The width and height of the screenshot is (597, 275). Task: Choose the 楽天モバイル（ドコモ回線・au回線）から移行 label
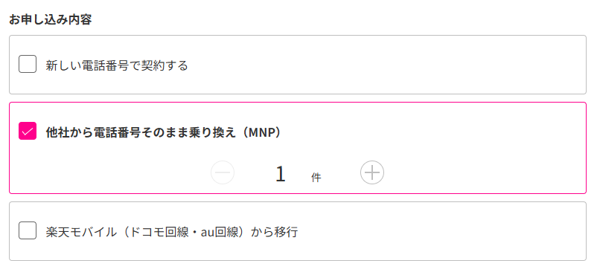click(172, 232)
